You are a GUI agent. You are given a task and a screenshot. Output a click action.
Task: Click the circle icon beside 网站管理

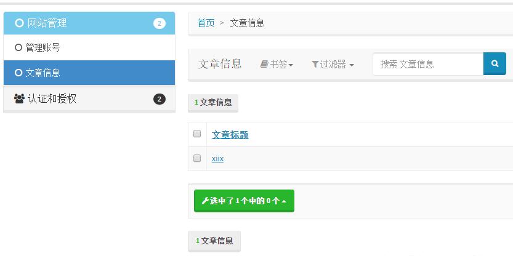tap(19, 23)
